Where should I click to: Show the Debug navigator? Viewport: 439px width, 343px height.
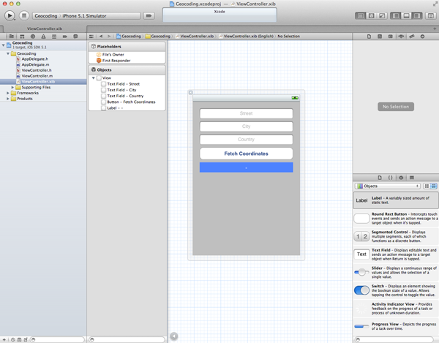point(54,37)
